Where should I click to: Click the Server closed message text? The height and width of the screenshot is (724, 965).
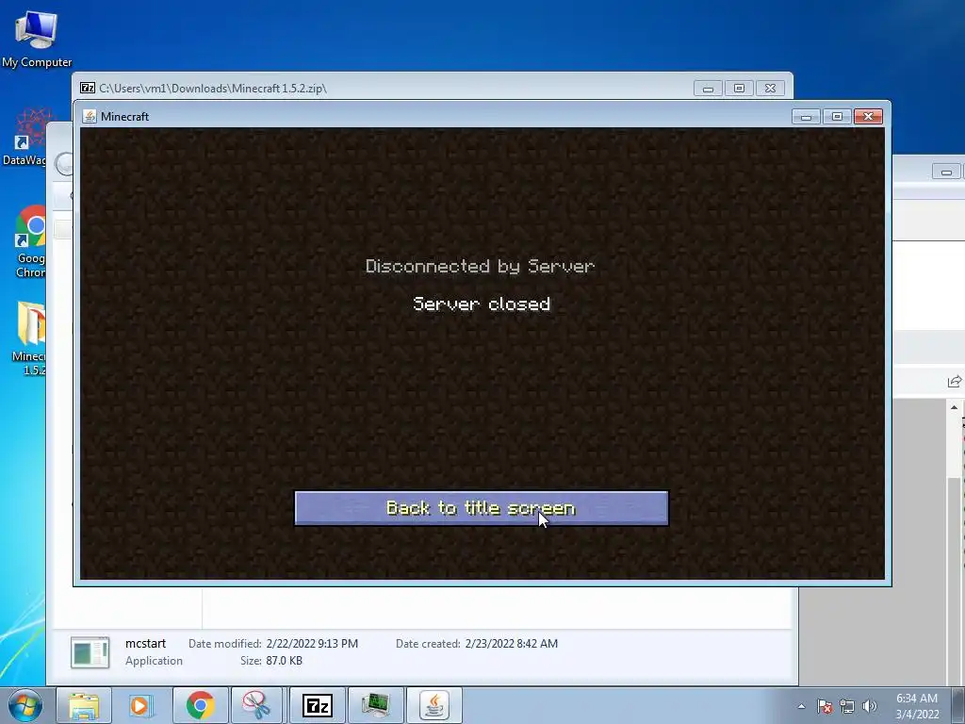[482, 304]
